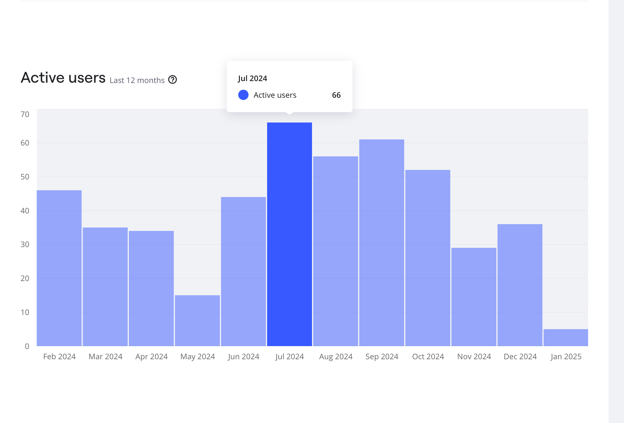
Task: Click the Apr 2024 bar
Action: click(151, 288)
